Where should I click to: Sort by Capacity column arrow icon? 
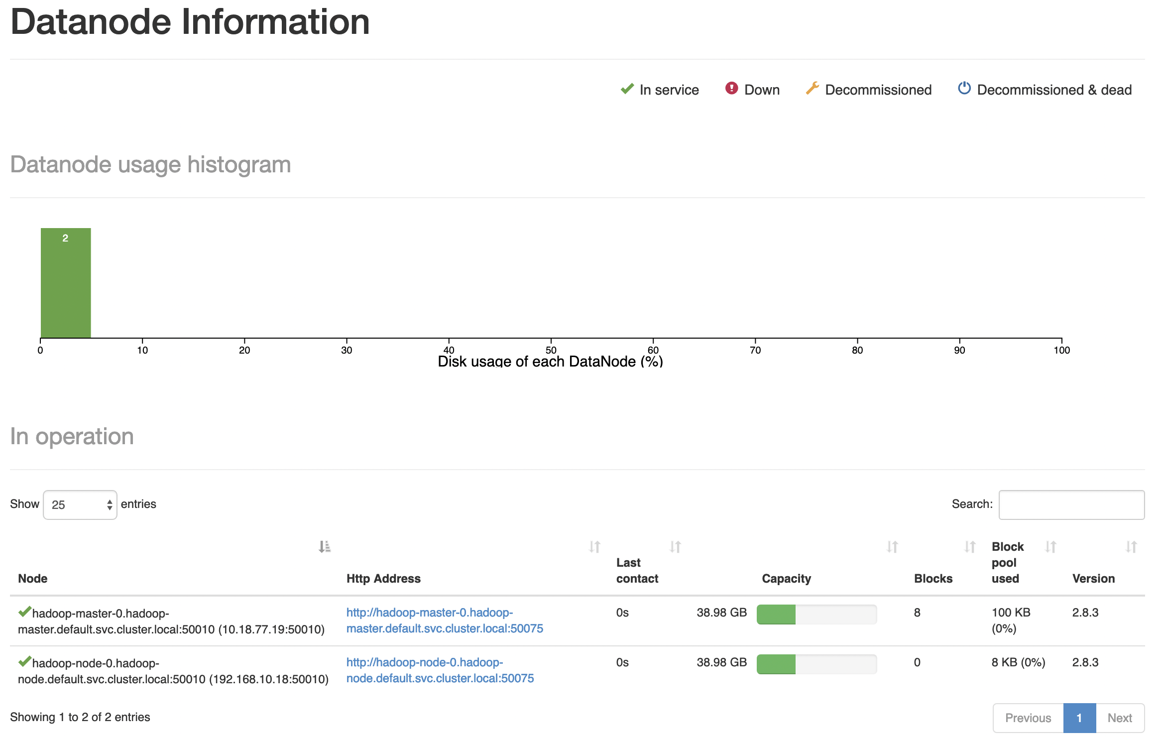[892, 547]
